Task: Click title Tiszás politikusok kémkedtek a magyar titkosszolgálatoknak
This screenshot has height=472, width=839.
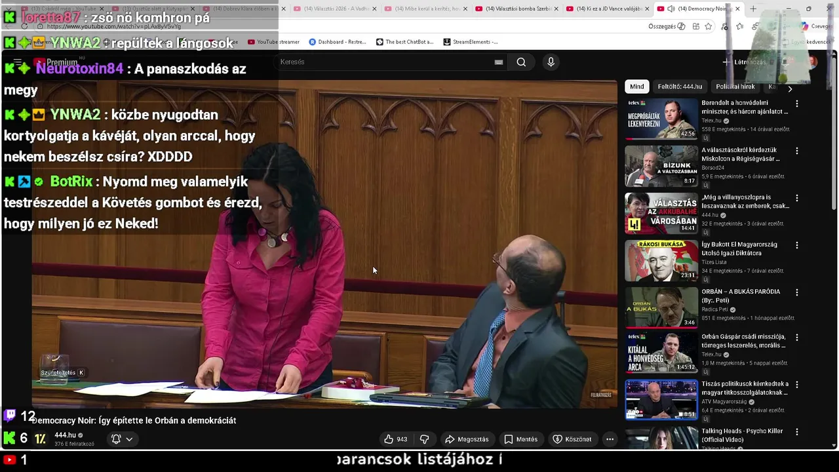Action: point(745,388)
